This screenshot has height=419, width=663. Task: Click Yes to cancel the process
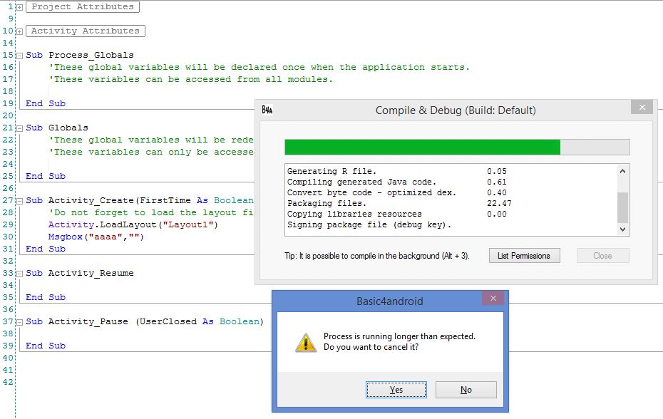pos(396,389)
